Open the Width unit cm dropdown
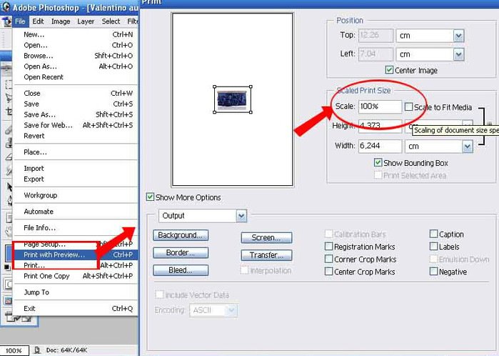The height and width of the screenshot is (356, 499). (x=467, y=147)
